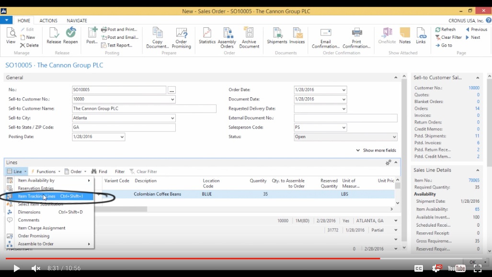Open Requested Delivery Date dropdown
This screenshot has height=277, width=492.
343,109
